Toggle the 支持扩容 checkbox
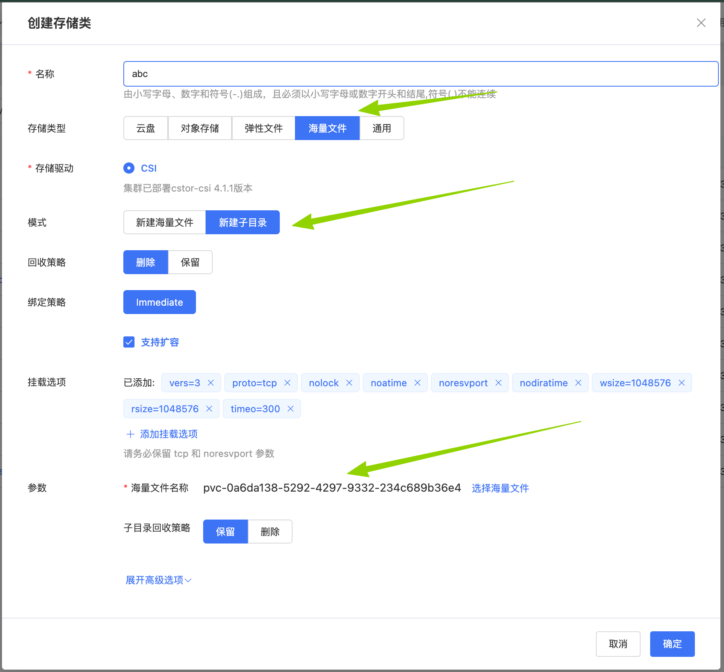The height and width of the screenshot is (672, 724). (129, 342)
